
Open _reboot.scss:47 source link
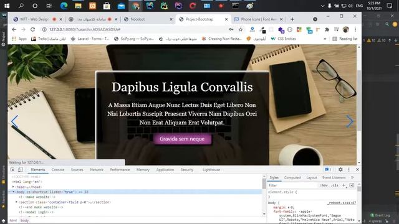342,203
